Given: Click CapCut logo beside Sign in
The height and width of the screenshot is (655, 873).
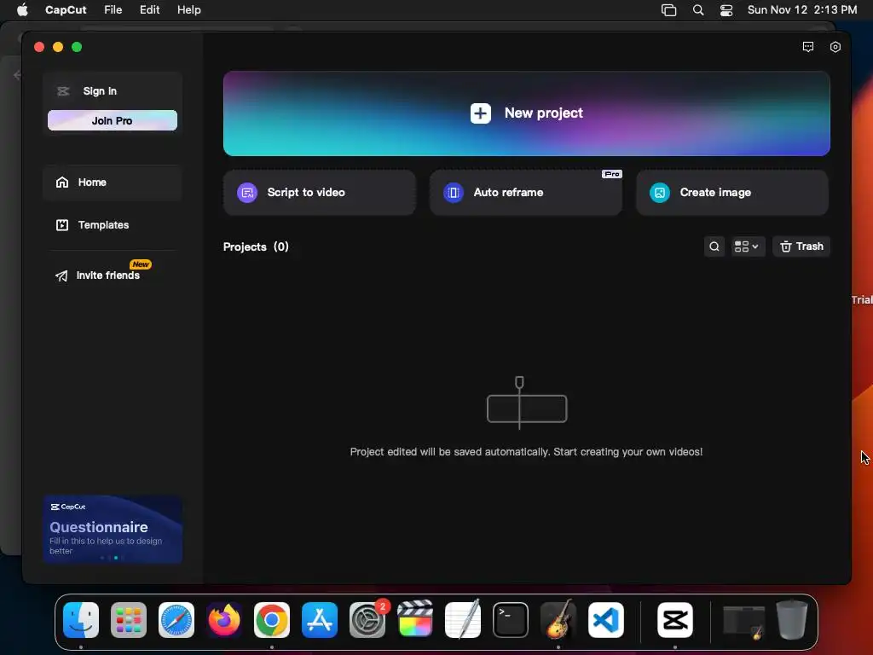Looking at the screenshot, I should (63, 91).
